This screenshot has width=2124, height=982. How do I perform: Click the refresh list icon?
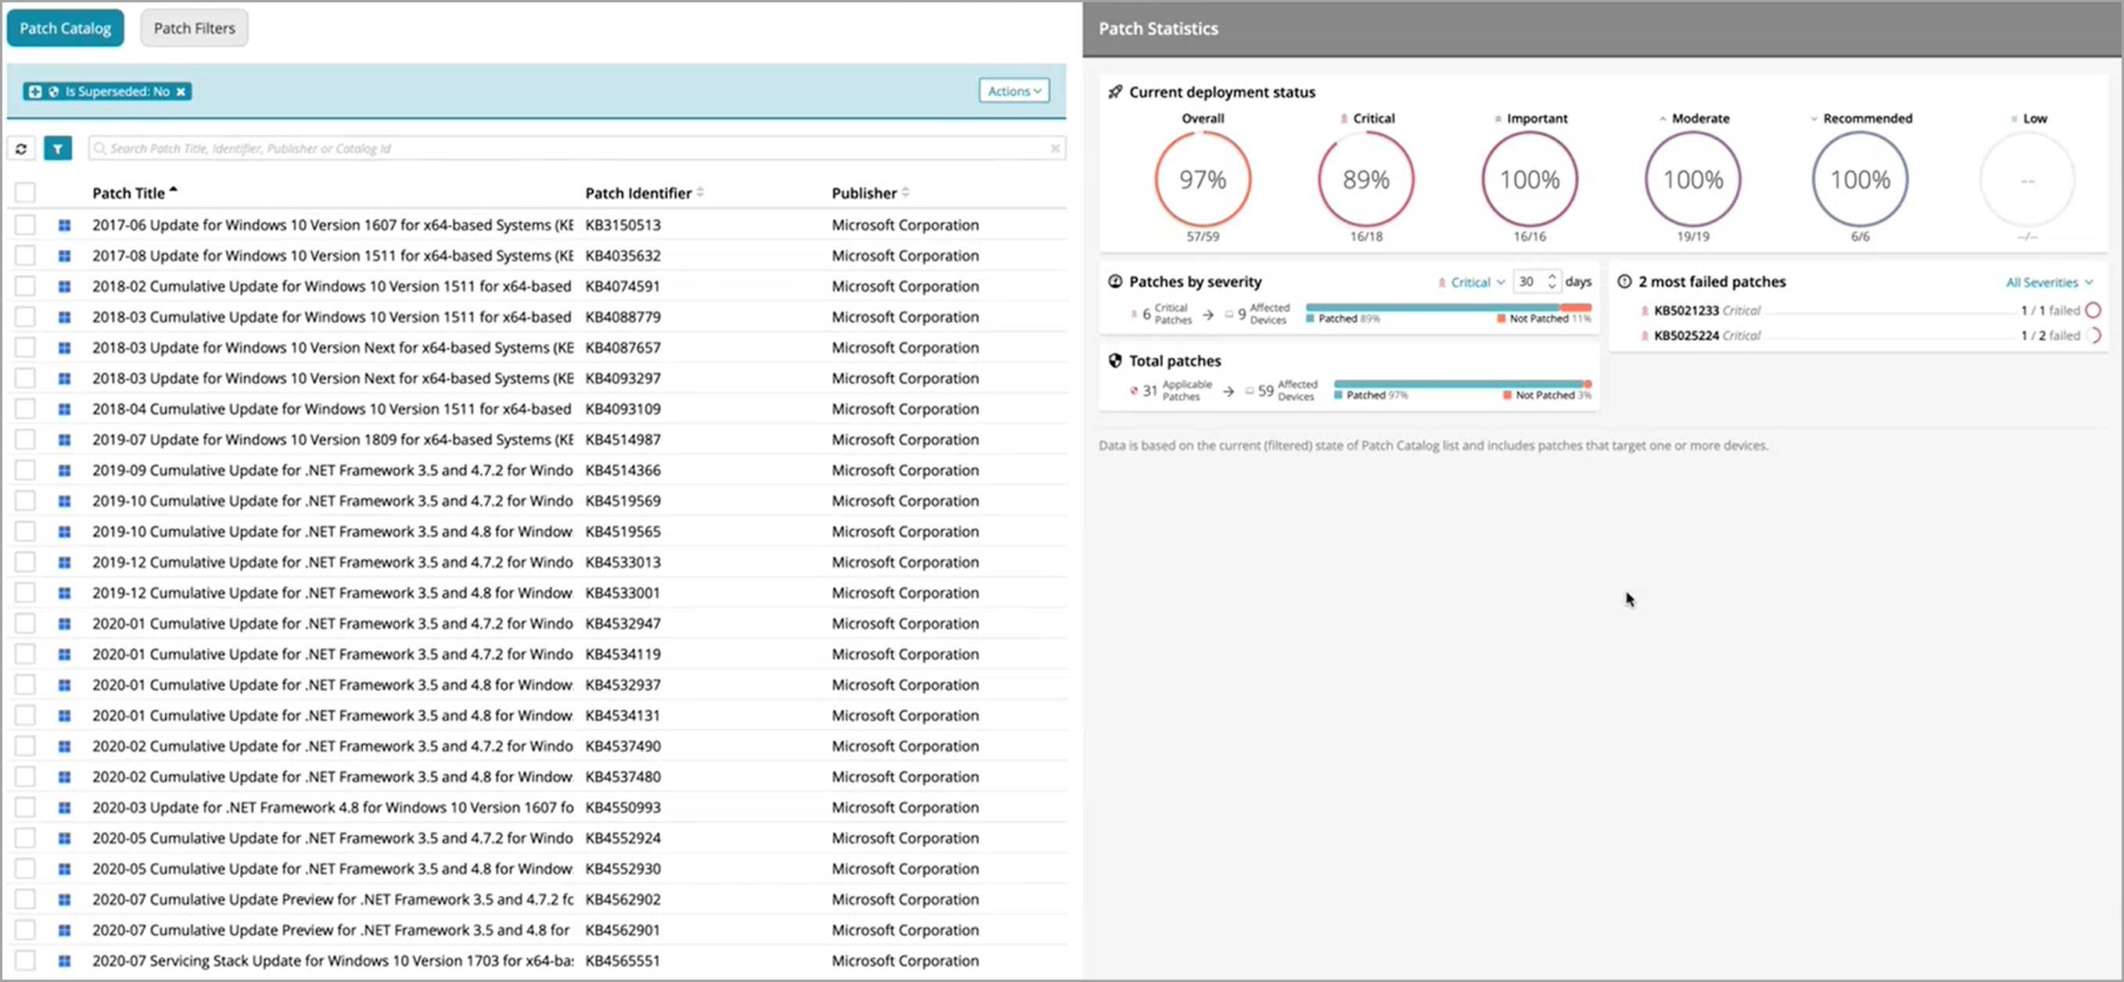21,149
